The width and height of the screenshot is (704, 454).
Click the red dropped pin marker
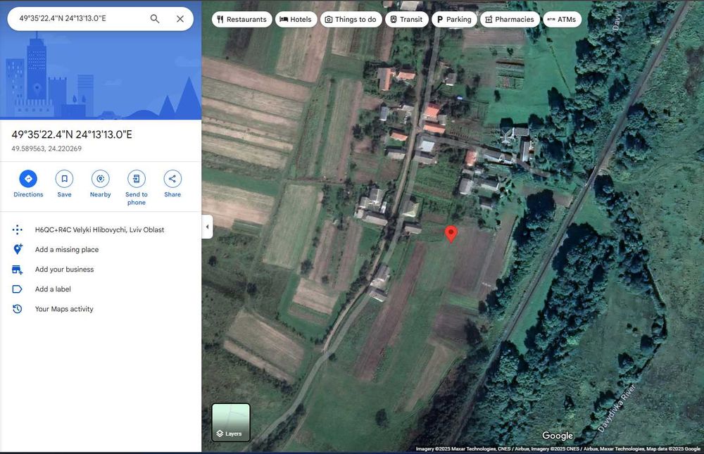click(x=451, y=234)
